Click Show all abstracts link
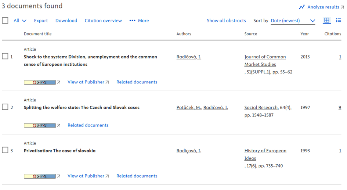 coord(226,21)
